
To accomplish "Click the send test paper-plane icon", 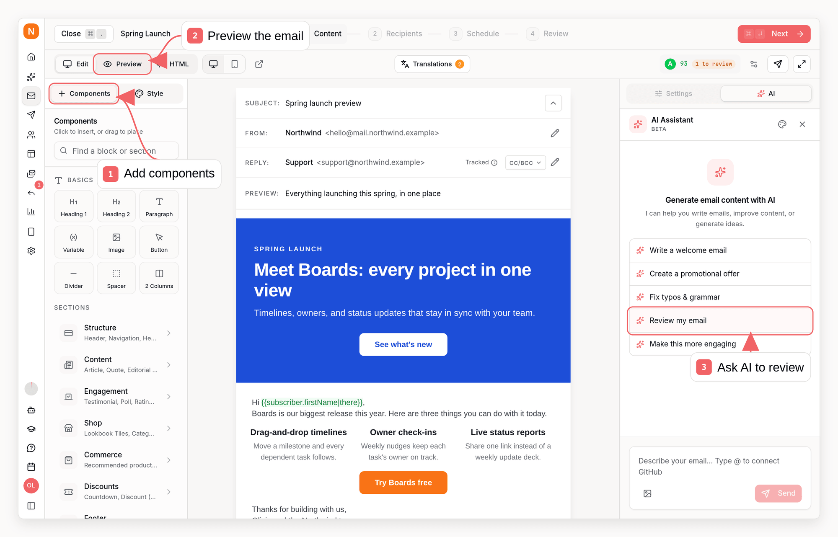I will 778,64.
